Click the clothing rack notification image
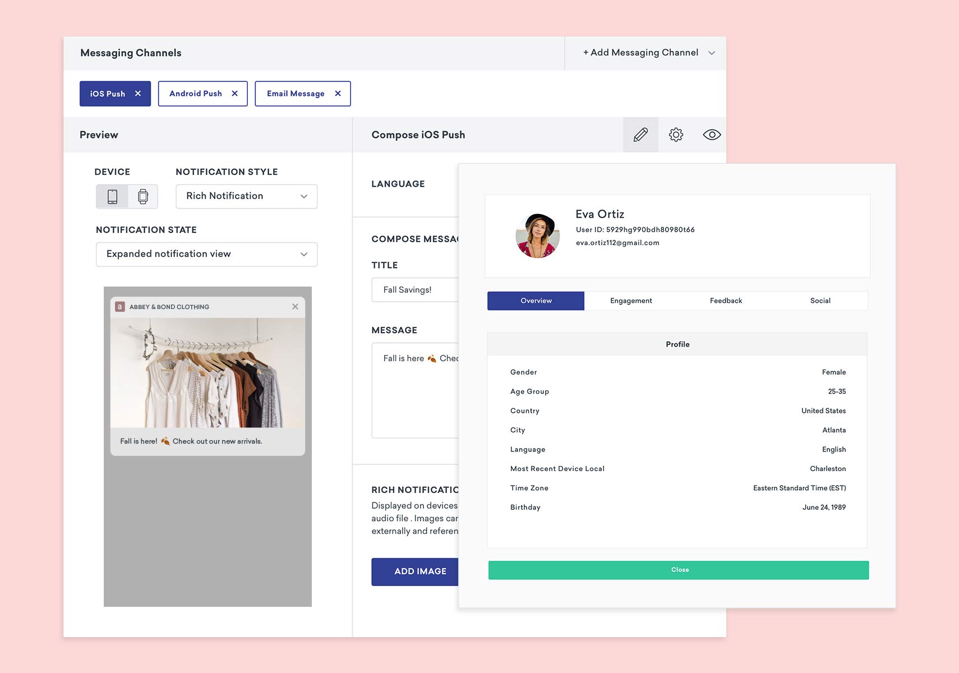The width and height of the screenshot is (959, 673). point(208,373)
